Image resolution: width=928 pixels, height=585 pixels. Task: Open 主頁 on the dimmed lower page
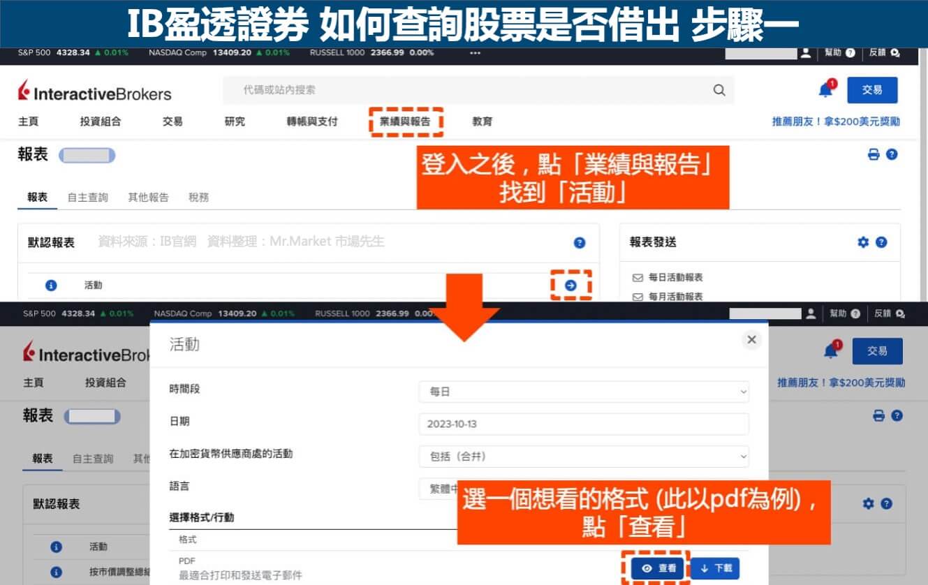[x=34, y=383]
